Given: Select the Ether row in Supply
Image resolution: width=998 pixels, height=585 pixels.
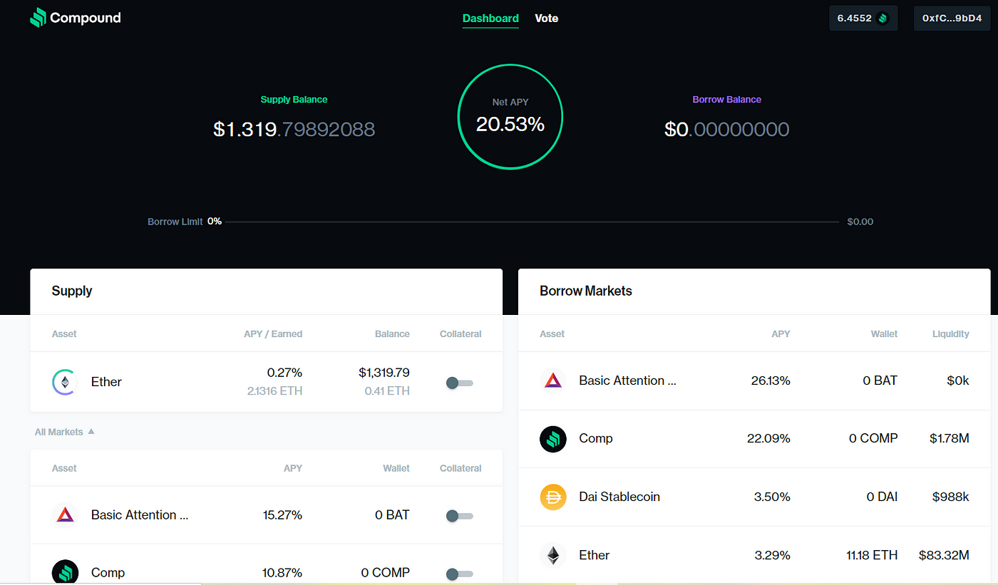Looking at the screenshot, I should 267,382.
